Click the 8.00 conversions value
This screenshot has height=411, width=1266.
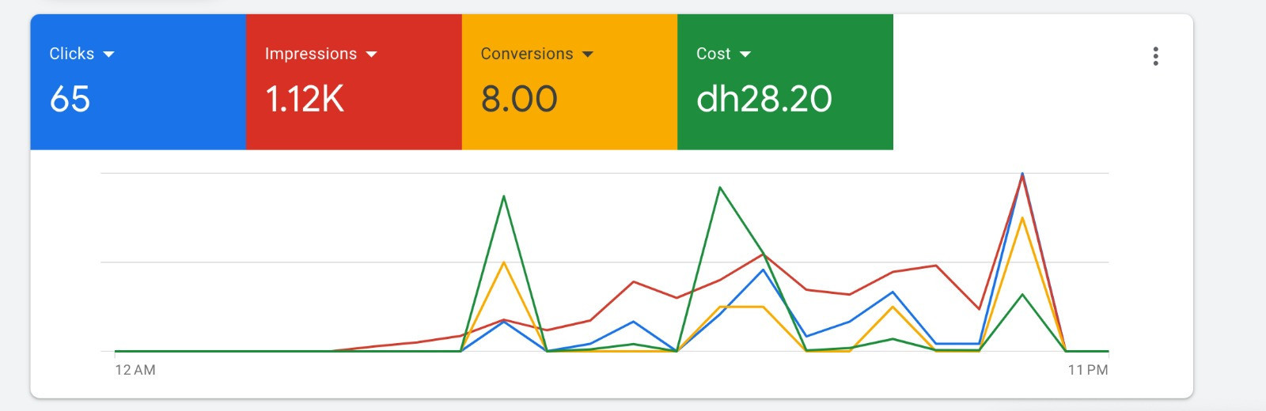pyautogui.click(x=519, y=100)
